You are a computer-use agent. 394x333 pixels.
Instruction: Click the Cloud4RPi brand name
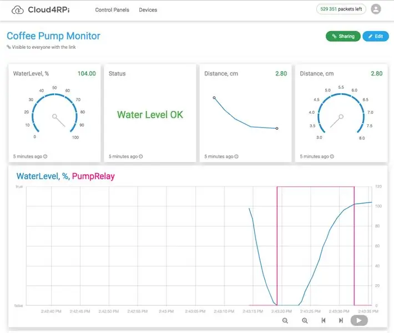click(49, 10)
